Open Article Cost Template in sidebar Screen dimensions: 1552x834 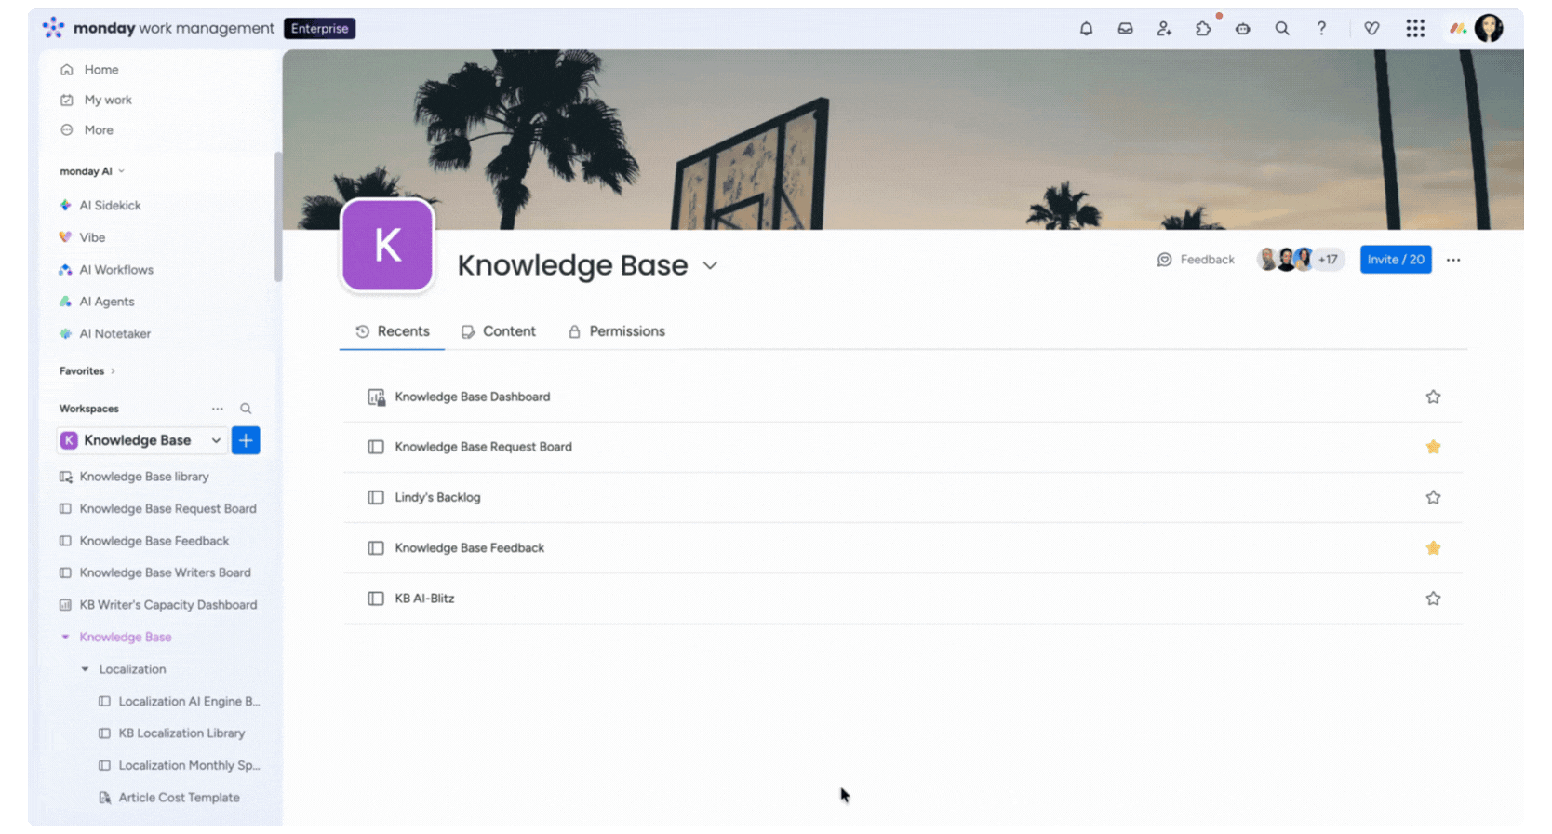click(x=179, y=798)
